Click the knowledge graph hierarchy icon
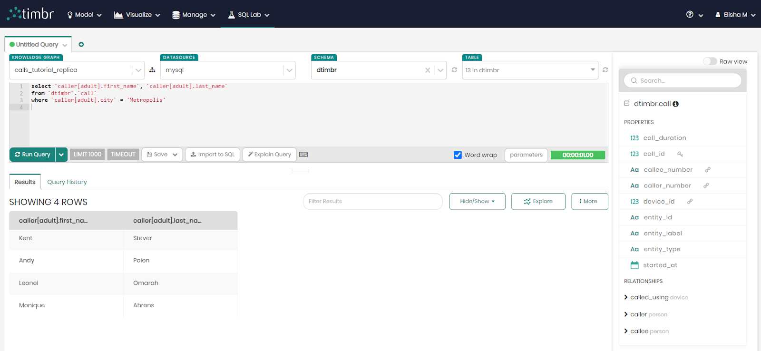Viewport: 761px width, 351px height. click(x=152, y=70)
